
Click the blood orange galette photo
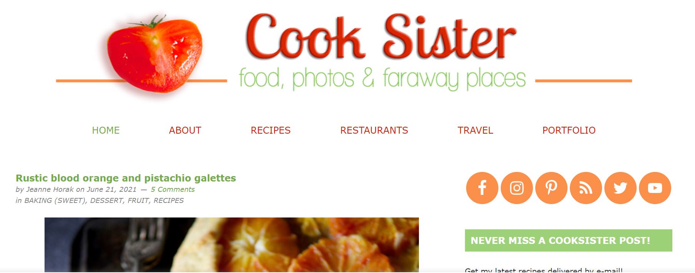232,245
